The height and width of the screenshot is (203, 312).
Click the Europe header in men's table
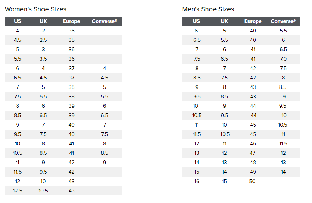[253, 21]
